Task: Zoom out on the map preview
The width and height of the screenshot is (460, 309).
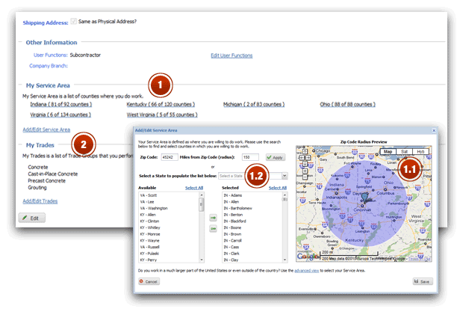Action: tap(305, 177)
